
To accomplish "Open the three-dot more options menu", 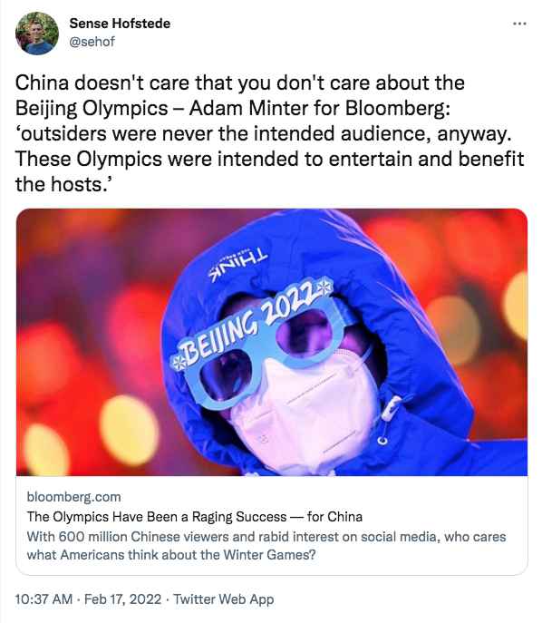I will coord(519,24).
